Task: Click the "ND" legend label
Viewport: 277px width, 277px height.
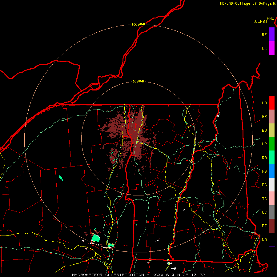Action: click(264, 240)
